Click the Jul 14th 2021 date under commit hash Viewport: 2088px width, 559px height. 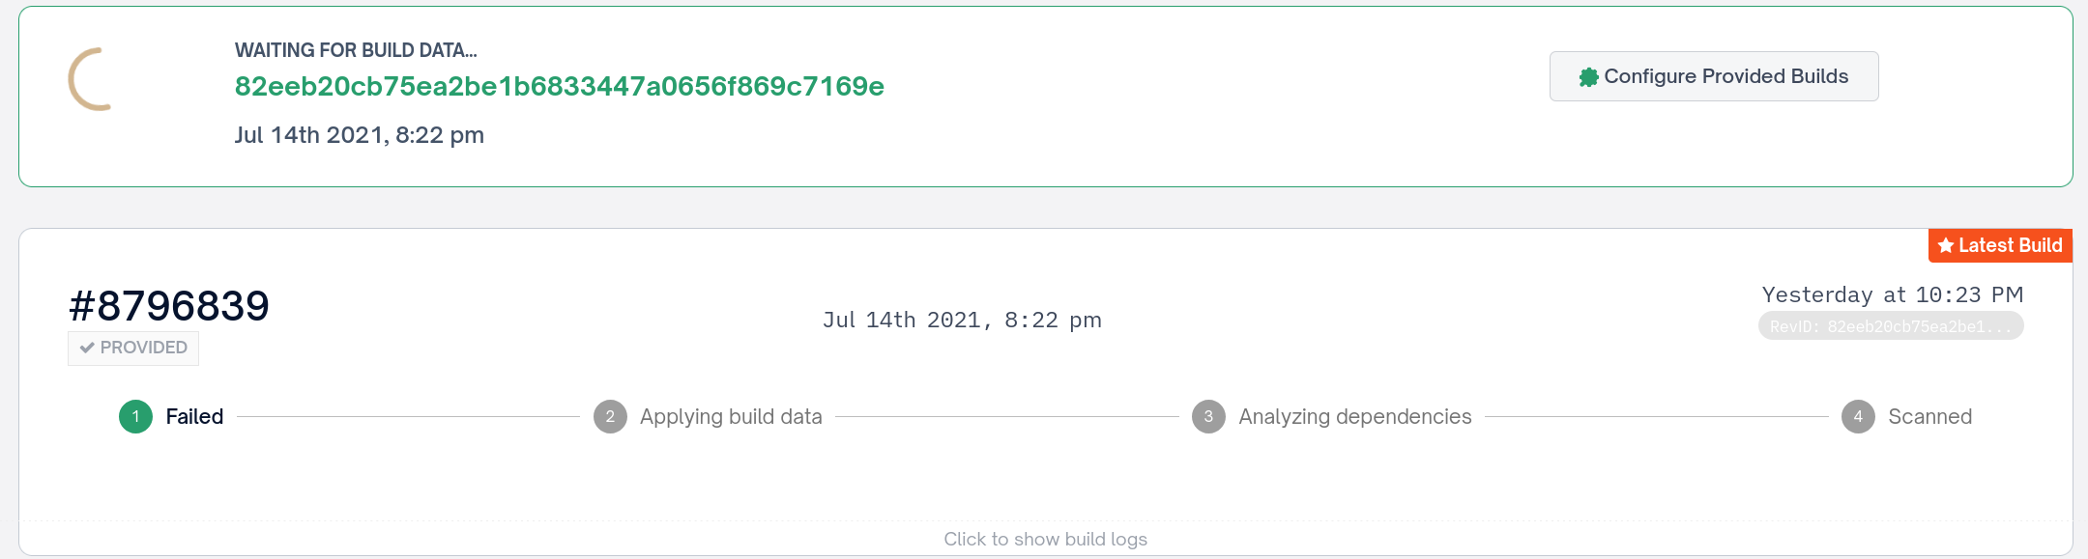pos(359,135)
